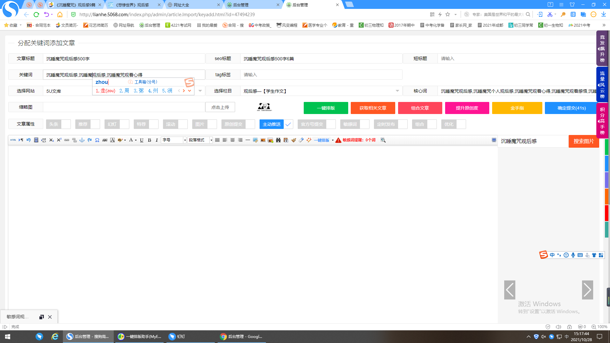610x343 pixels.
Task: Toggle the 幻灯 attribute checkbox
Action: [x=125, y=124]
